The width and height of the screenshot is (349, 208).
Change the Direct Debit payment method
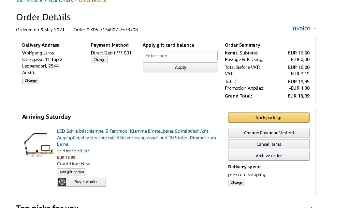(99, 60)
